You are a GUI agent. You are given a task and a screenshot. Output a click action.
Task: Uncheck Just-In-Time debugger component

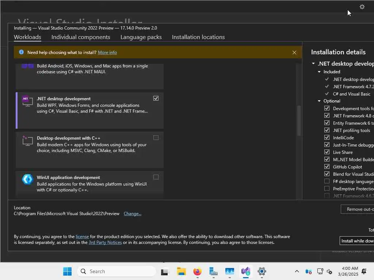327,145
